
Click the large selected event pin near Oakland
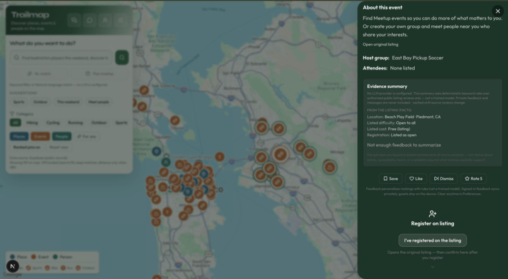[280, 154]
